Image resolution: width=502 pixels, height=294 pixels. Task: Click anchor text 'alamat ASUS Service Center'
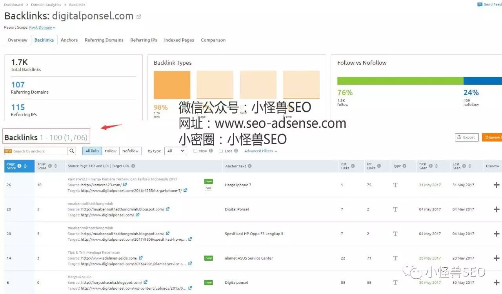tap(249, 258)
